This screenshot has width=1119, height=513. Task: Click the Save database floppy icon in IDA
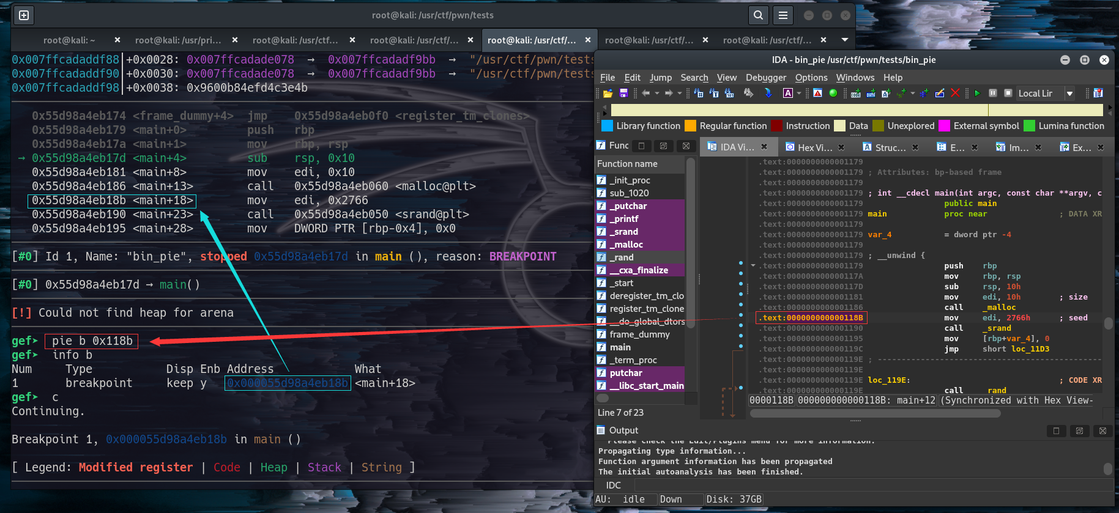coord(623,93)
